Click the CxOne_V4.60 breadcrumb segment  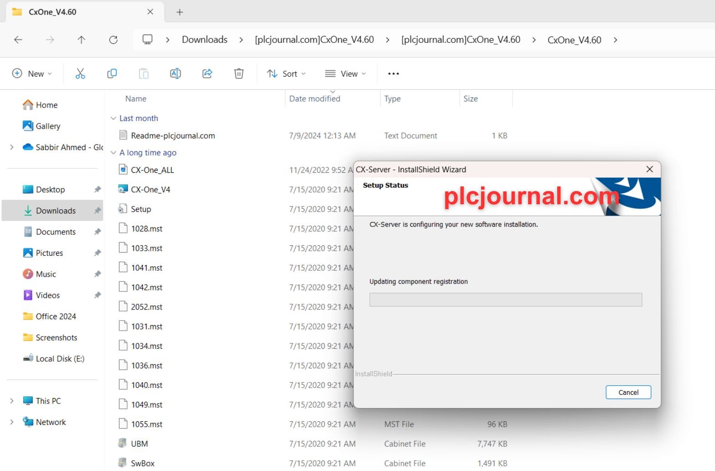coord(574,40)
